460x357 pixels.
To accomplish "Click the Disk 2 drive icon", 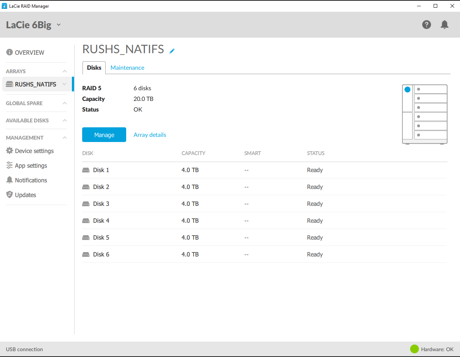I will pyautogui.click(x=86, y=187).
